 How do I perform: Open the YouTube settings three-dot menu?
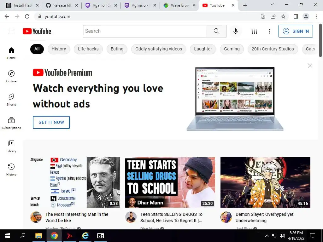(x=269, y=31)
